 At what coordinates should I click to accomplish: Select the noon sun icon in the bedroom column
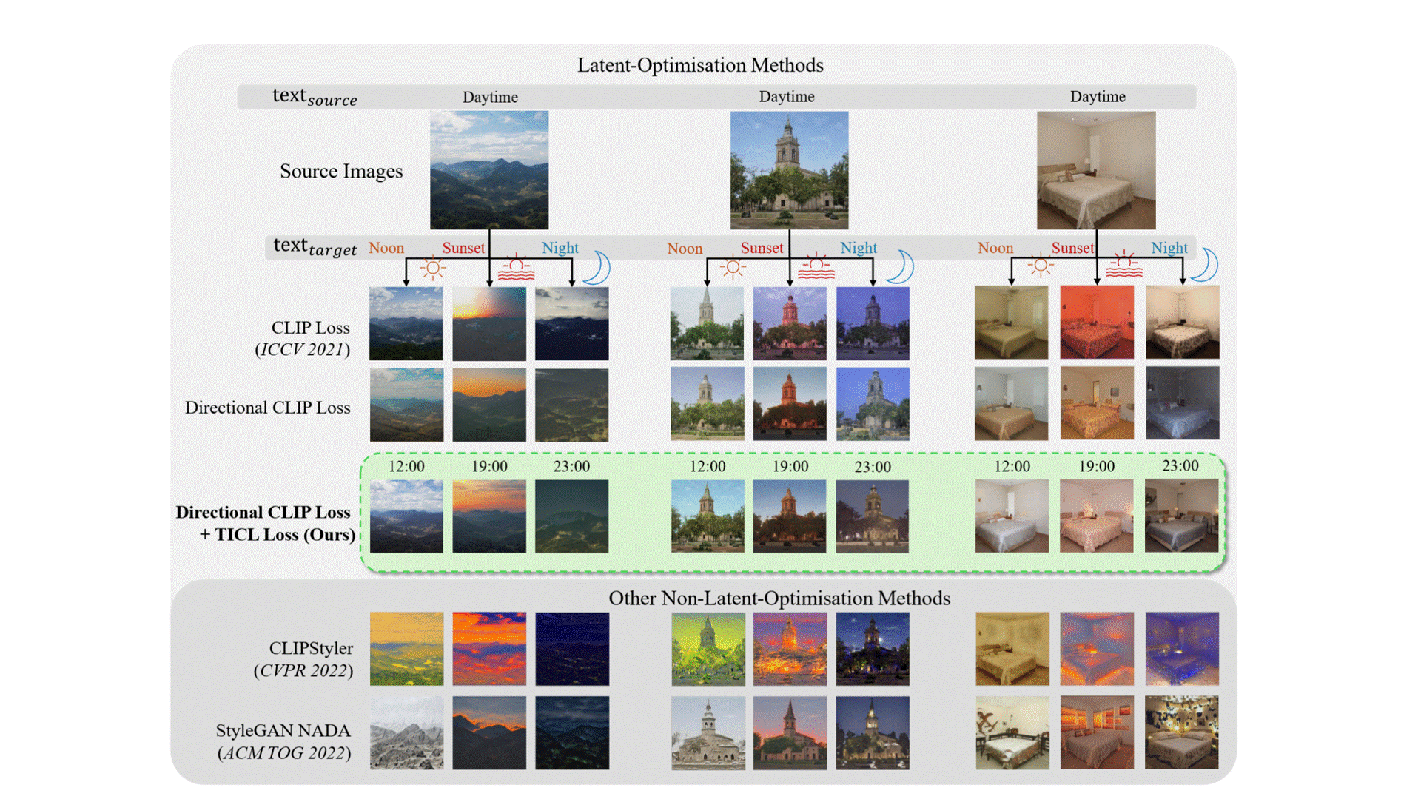1040,265
